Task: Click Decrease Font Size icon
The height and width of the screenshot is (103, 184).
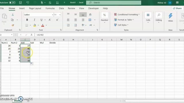Action: coord(57,20)
